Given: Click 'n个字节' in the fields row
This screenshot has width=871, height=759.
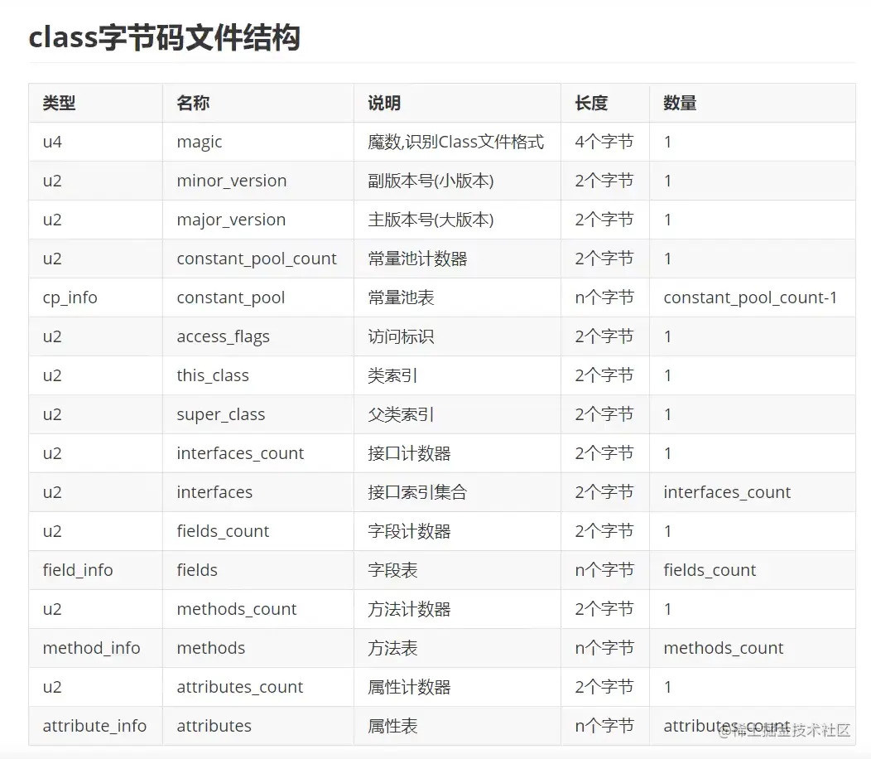Looking at the screenshot, I should click(604, 570).
